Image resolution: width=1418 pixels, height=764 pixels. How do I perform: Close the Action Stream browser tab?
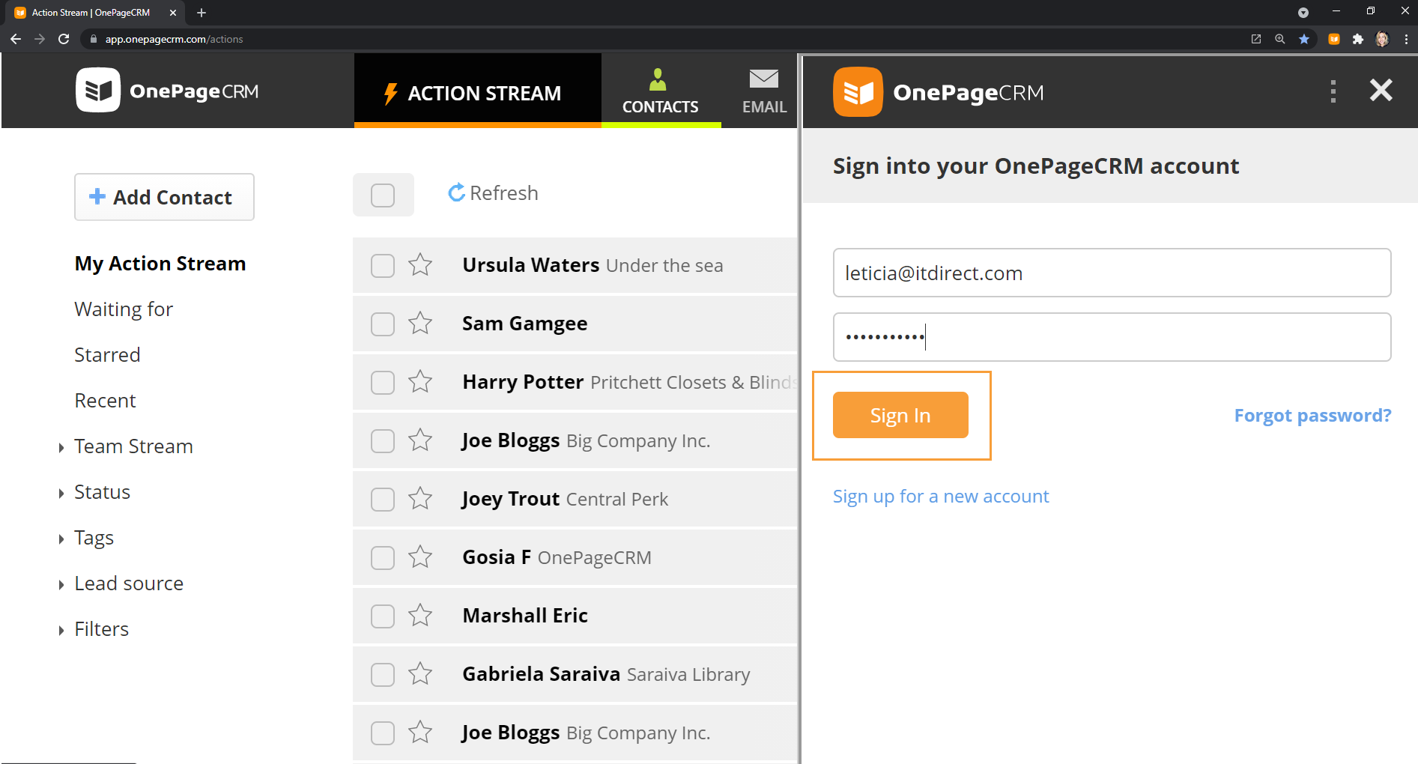[172, 13]
